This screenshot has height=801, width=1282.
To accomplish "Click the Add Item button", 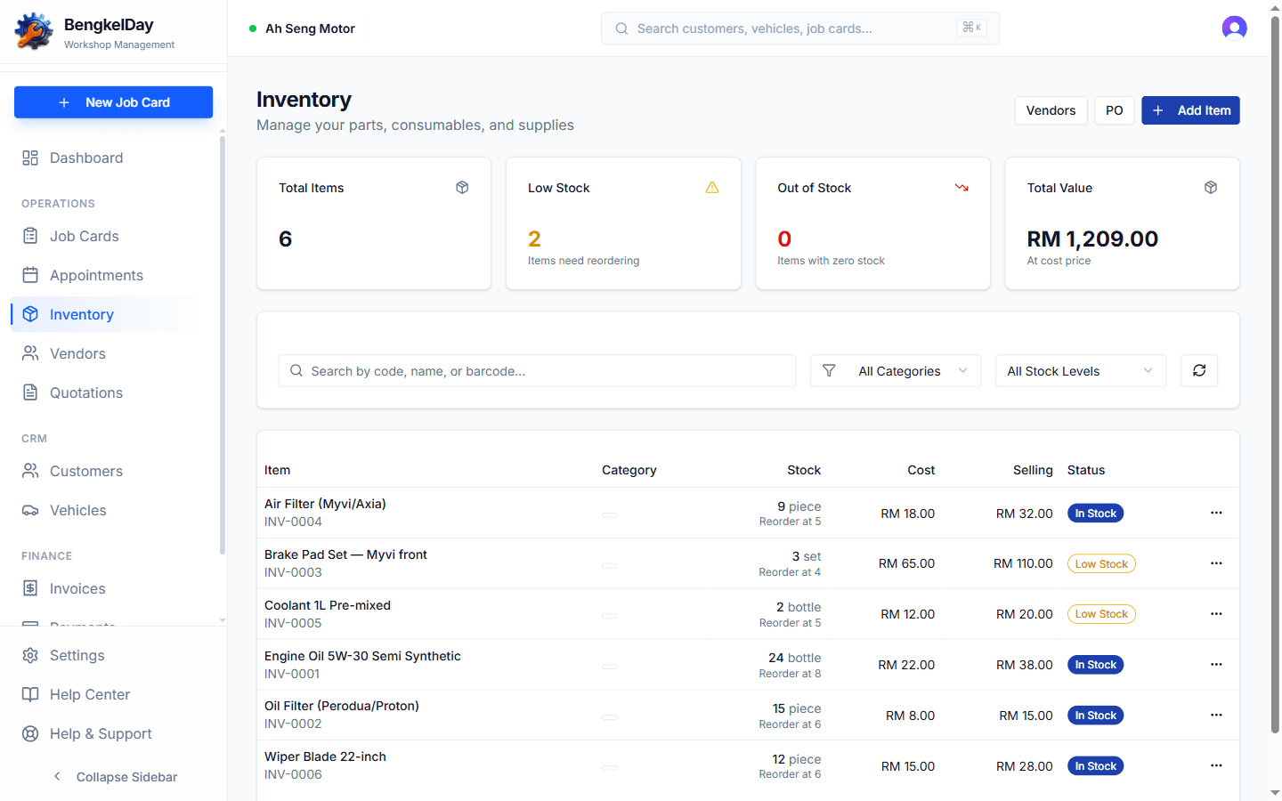I will pyautogui.click(x=1190, y=110).
